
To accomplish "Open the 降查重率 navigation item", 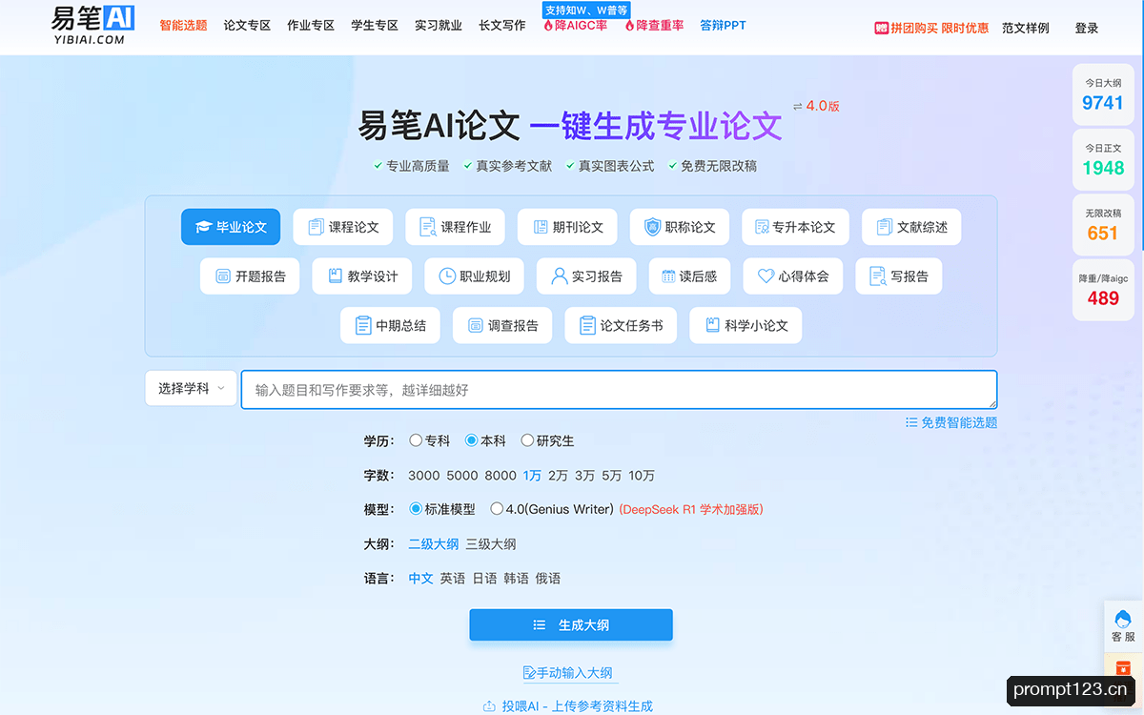I will 654,26.
